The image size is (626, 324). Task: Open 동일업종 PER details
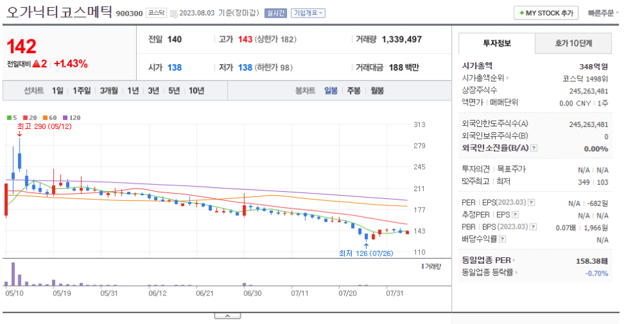tap(489, 260)
